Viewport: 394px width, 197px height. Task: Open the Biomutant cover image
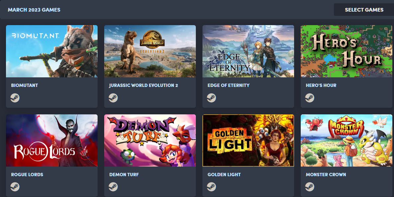tap(52, 51)
